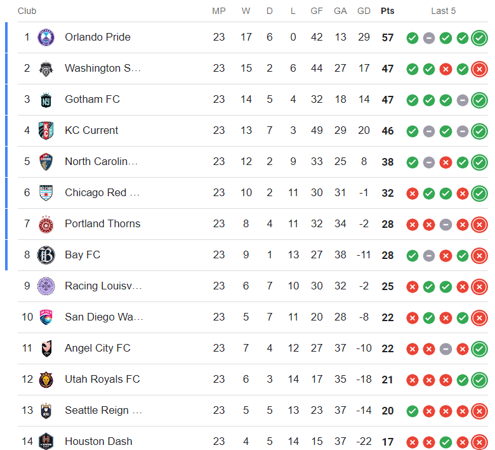Click the Utah Royals lion crest
Viewport: 495px width, 450px height.
[x=46, y=380]
